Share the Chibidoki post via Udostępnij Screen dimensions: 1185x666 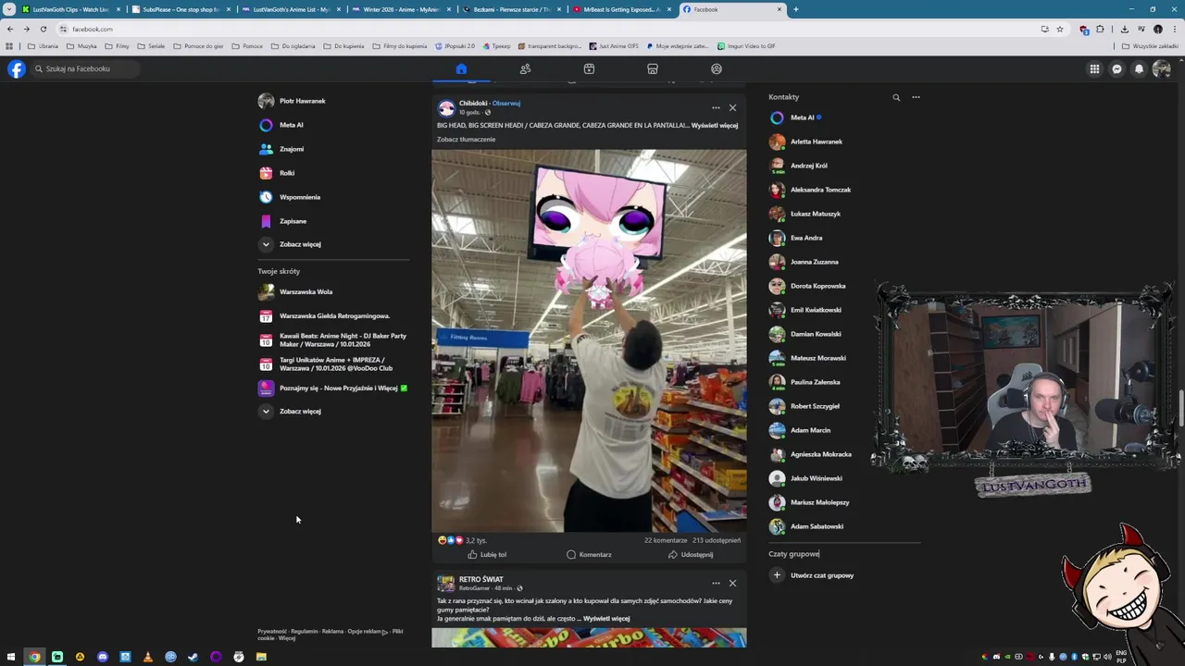click(x=691, y=554)
